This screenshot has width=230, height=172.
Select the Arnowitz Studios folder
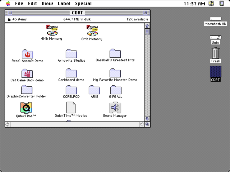point(71,53)
